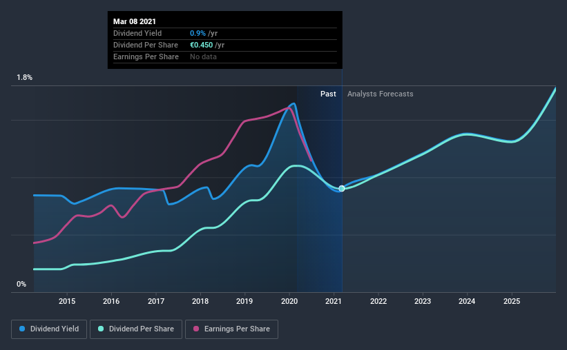567x350 pixels.
Task: Click the Earnings Per Share row label in tooltip
Action: (x=146, y=56)
